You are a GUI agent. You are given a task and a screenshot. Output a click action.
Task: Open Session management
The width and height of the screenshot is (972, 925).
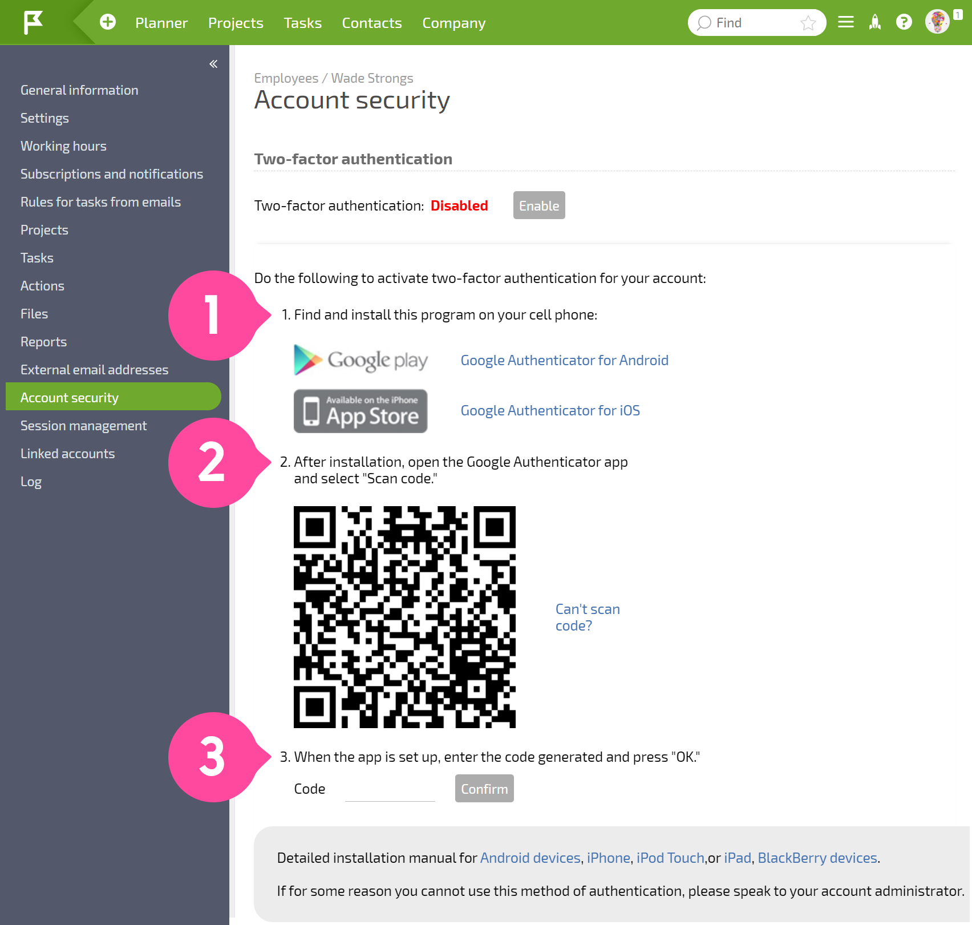coord(84,426)
